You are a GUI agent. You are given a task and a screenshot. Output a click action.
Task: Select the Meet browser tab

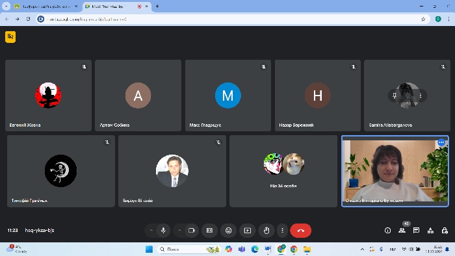(x=116, y=6)
